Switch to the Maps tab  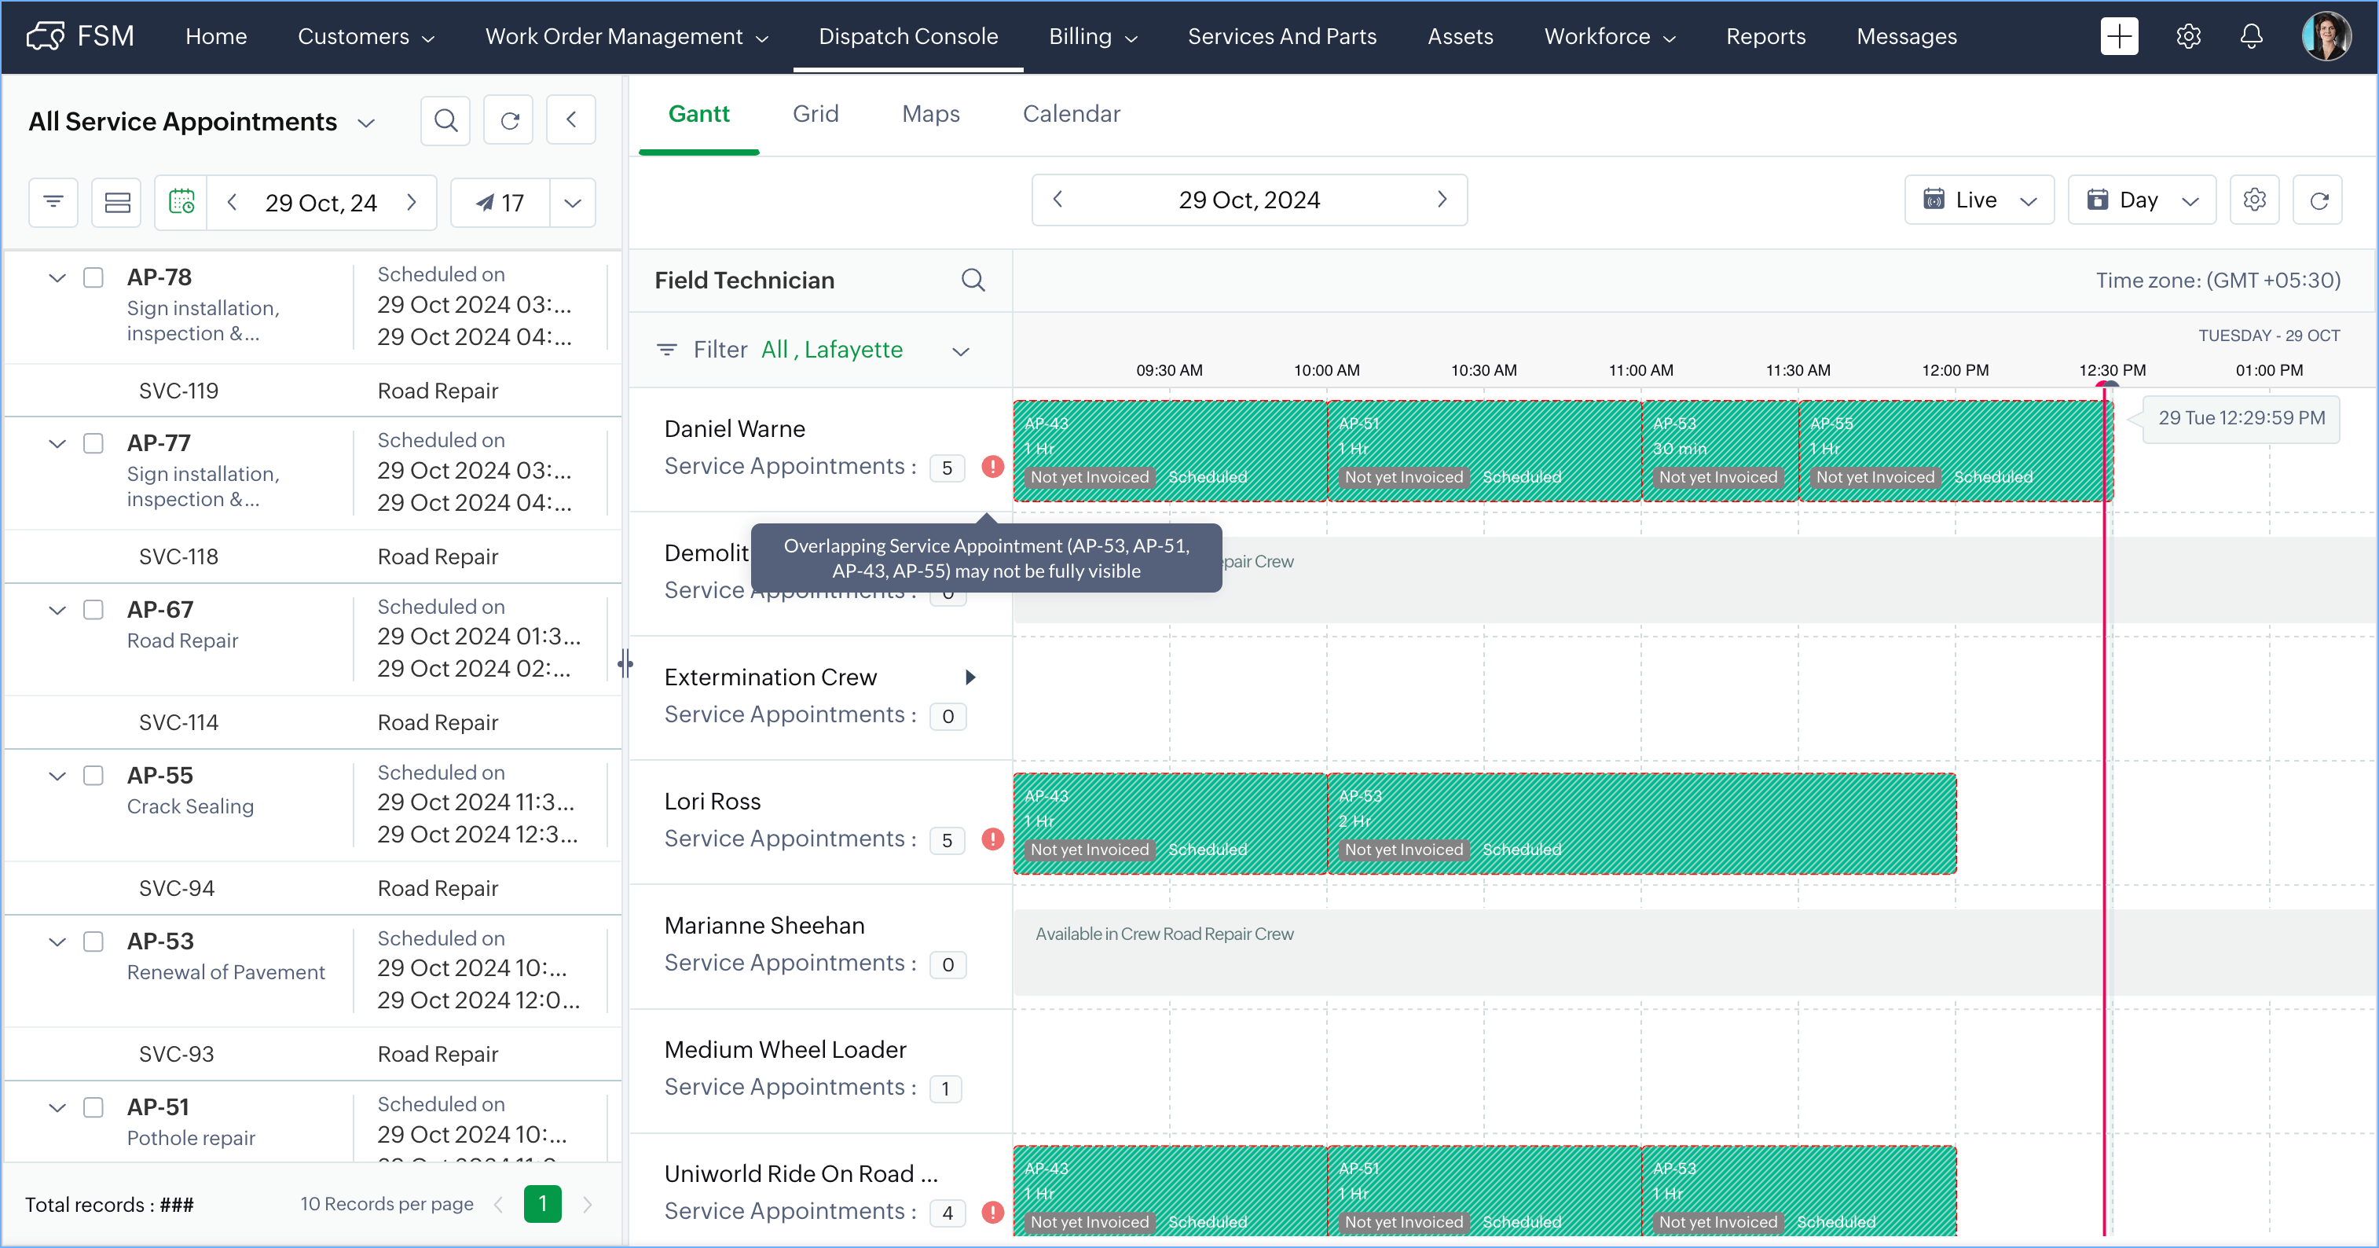click(930, 114)
